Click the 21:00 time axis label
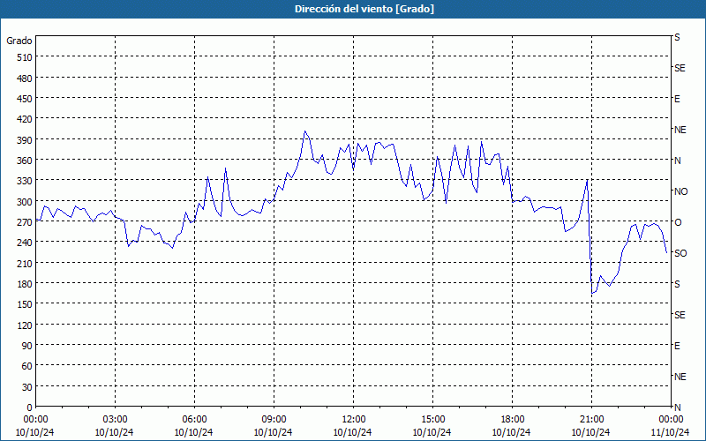 tap(591, 420)
